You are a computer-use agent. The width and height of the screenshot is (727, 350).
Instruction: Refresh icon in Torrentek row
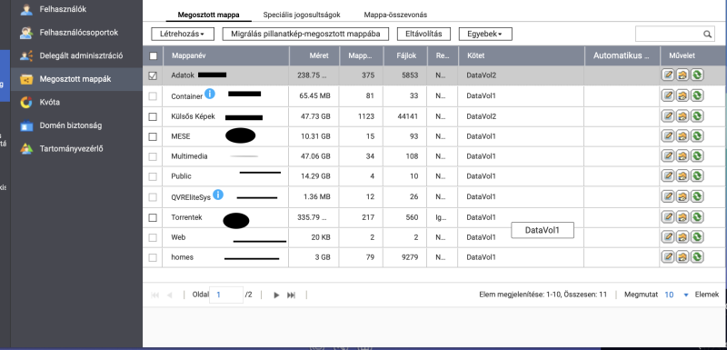click(697, 216)
